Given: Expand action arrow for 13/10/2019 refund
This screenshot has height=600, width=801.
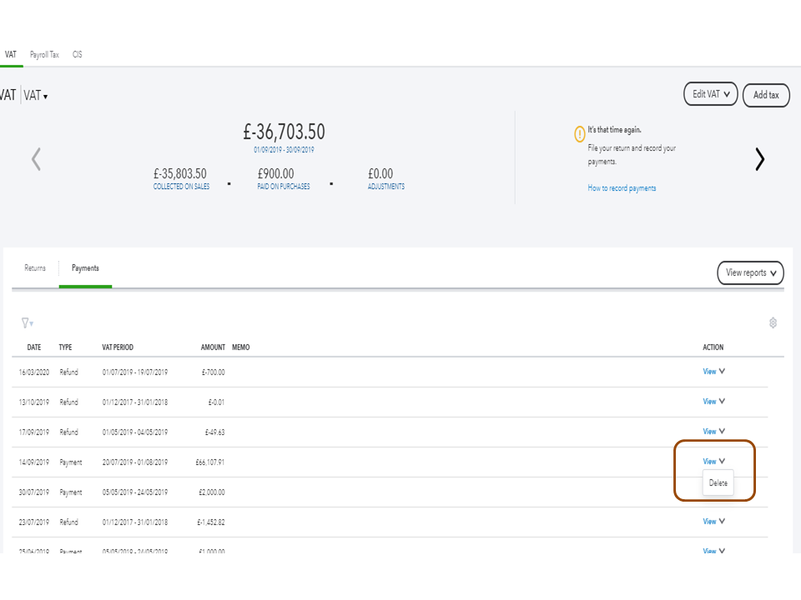Looking at the screenshot, I should pos(723,402).
